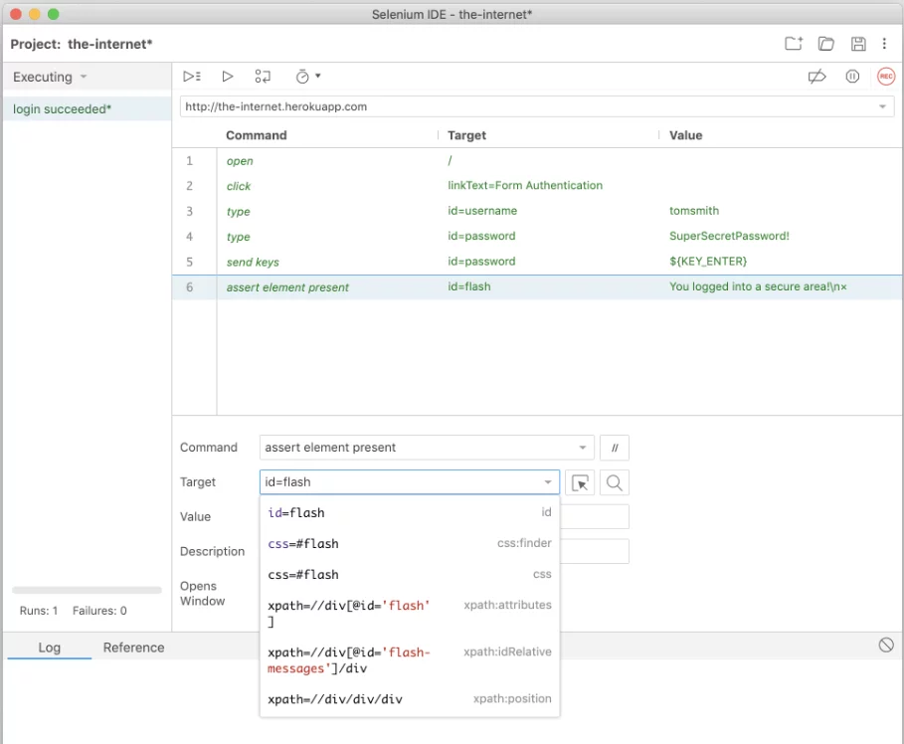Viewport: 904px width, 744px height.
Task: Clear the log with the circle-slash icon
Action: (x=886, y=646)
